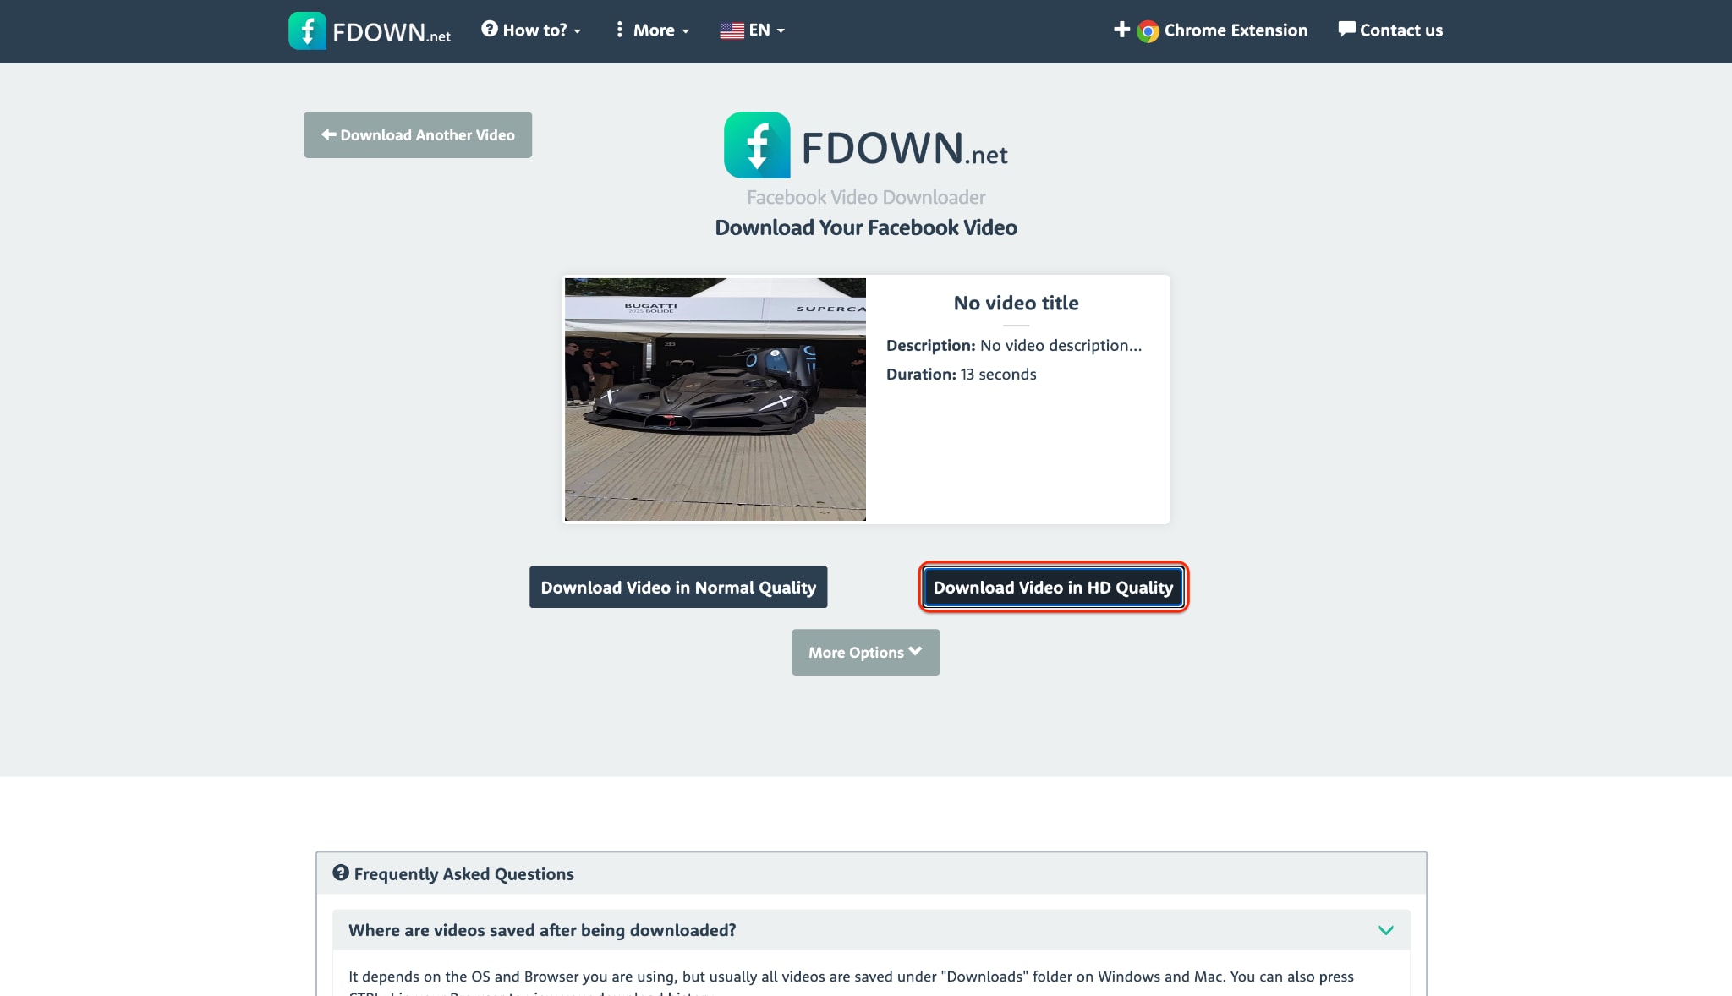Expand the More Options button
The height and width of the screenshot is (996, 1732).
(866, 652)
